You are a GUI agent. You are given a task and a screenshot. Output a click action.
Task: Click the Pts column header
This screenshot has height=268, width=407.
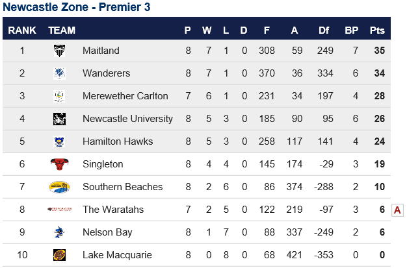377,30
